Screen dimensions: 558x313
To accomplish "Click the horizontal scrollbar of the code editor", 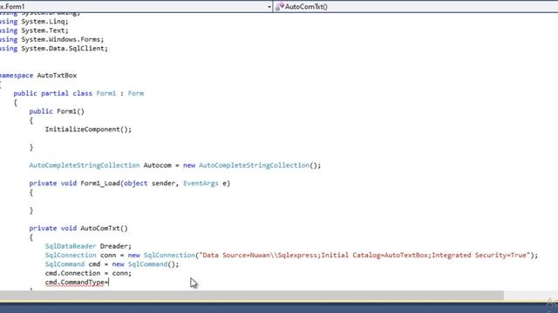I will pyautogui.click(x=252, y=296).
